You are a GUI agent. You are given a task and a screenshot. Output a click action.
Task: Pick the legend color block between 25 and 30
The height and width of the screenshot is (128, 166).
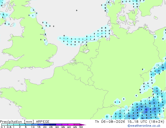[x=53, y=125]
